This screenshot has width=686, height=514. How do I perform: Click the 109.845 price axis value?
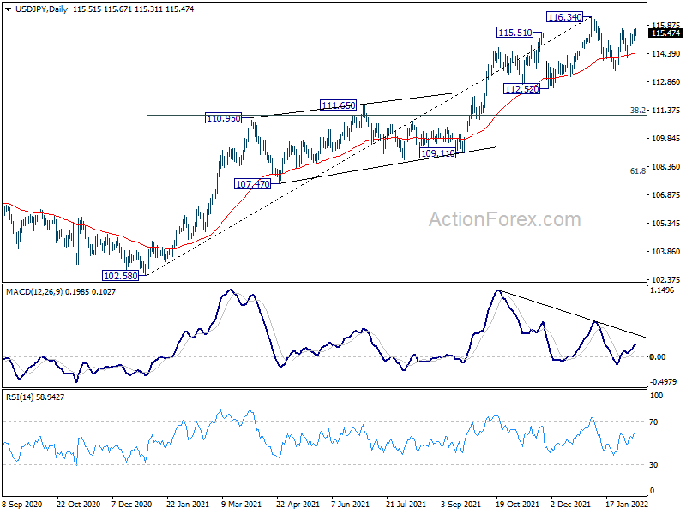coord(666,139)
